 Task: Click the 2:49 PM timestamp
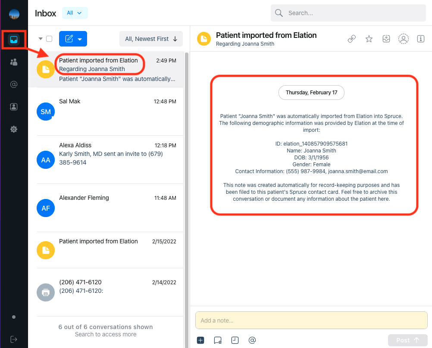[x=166, y=61]
